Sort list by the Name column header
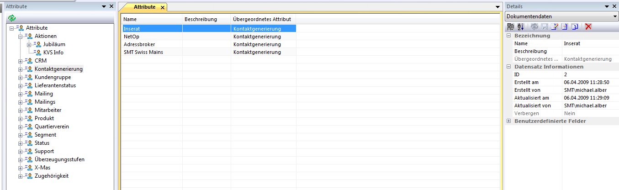Image resolution: width=619 pixels, height=190 pixels. (151, 19)
